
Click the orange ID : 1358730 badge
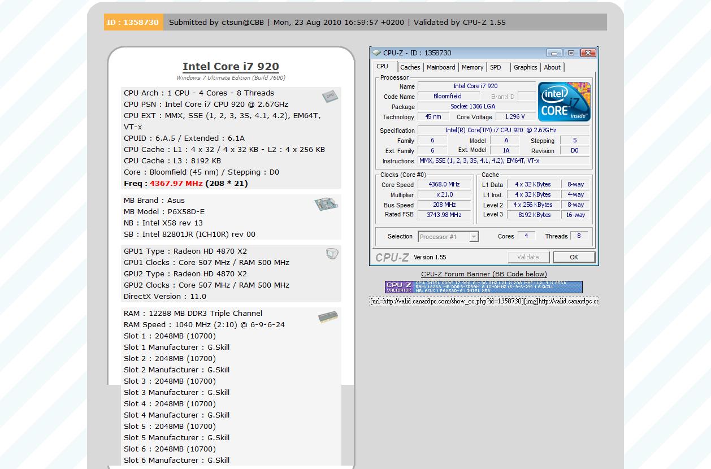coord(133,23)
